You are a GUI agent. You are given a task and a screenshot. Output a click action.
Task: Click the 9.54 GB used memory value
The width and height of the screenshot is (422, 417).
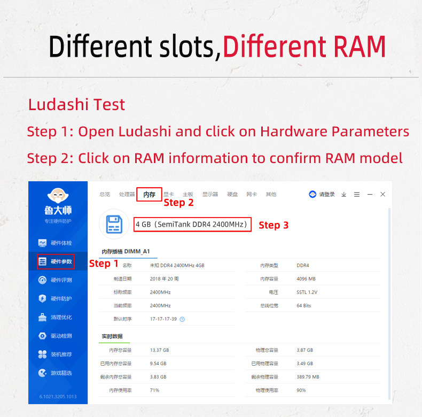(x=158, y=364)
